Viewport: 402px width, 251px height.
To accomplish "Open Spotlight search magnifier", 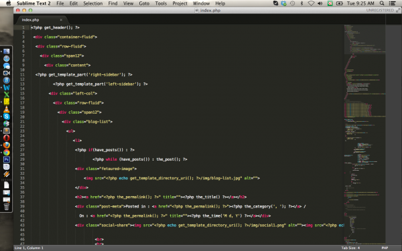I will pos(382,3).
